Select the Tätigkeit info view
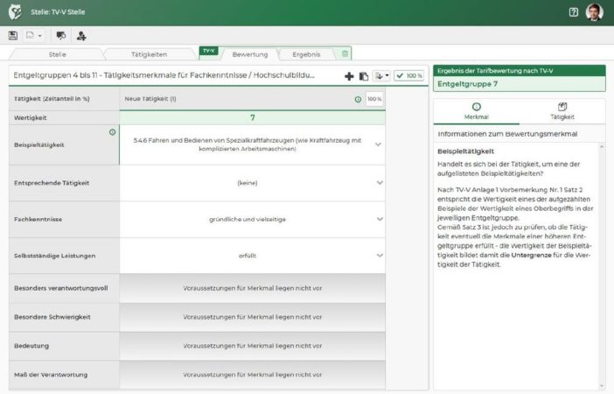614x394 pixels. pyautogui.click(x=562, y=110)
